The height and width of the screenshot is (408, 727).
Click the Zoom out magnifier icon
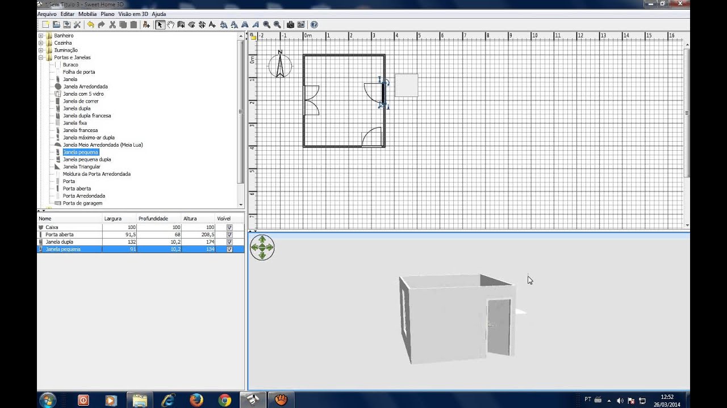(277, 25)
